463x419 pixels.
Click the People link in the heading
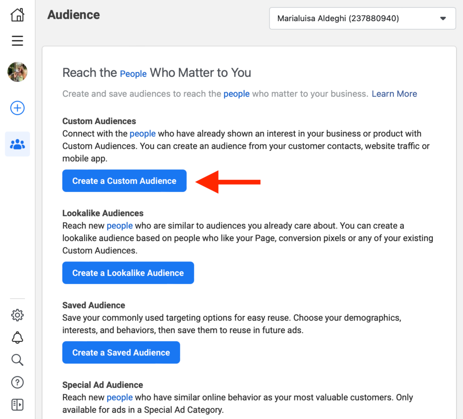[x=133, y=73]
